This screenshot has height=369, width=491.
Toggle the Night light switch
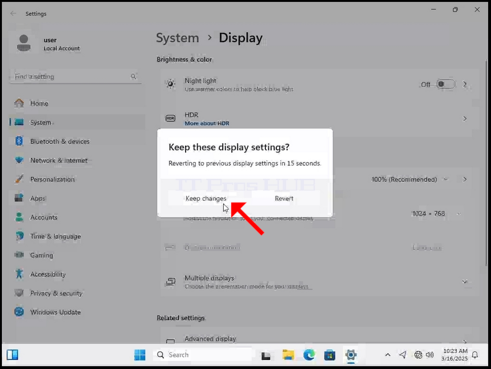click(x=446, y=84)
